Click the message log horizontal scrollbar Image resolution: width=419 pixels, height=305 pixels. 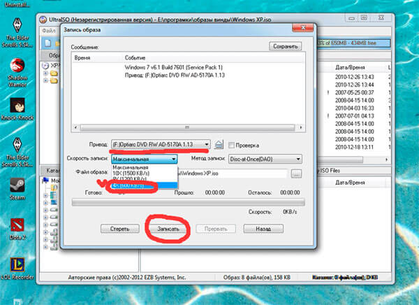188,127
